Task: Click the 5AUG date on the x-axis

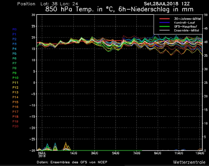Action: [x=116, y=153]
